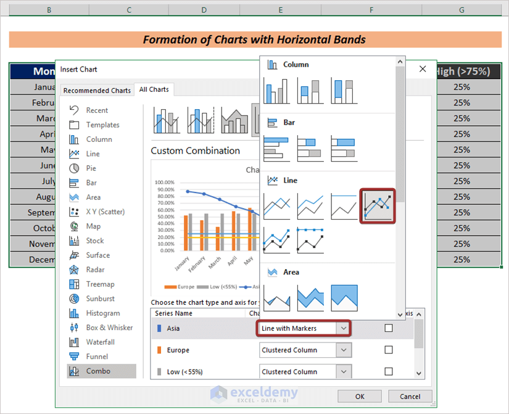This screenshot has width=509, height=414.
Task: Switch to All Charts tab
Action: tap(154, 89)
